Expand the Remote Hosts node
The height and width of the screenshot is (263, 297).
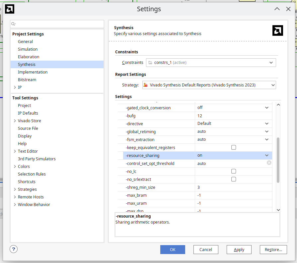click(x=15, y=197)
